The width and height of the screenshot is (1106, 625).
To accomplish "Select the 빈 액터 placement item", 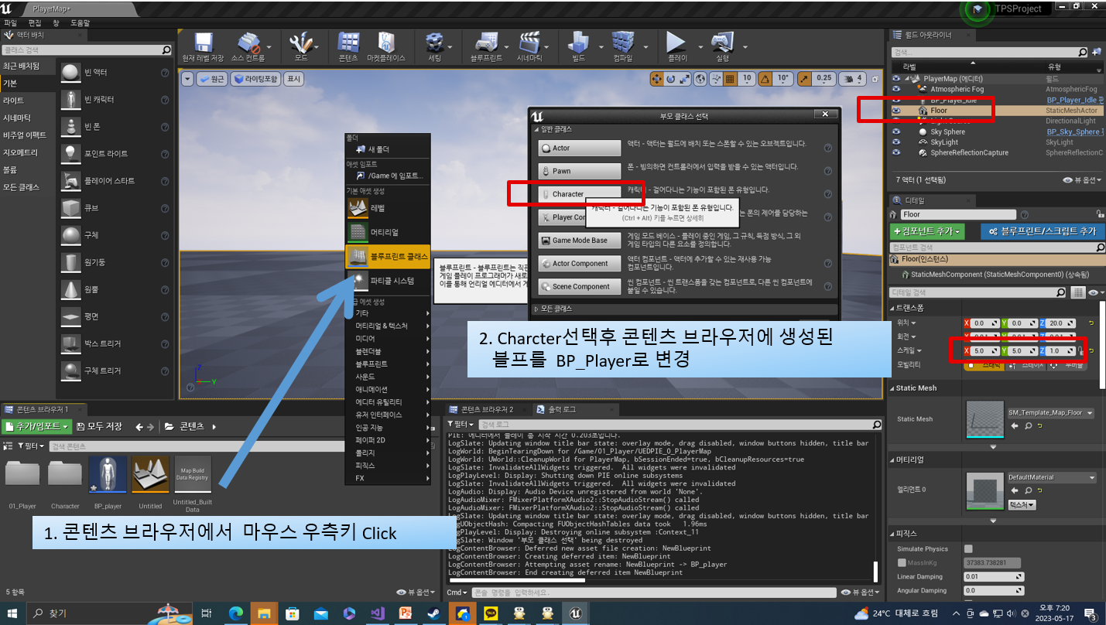I will pyautogui.click(x=115, y=73).
